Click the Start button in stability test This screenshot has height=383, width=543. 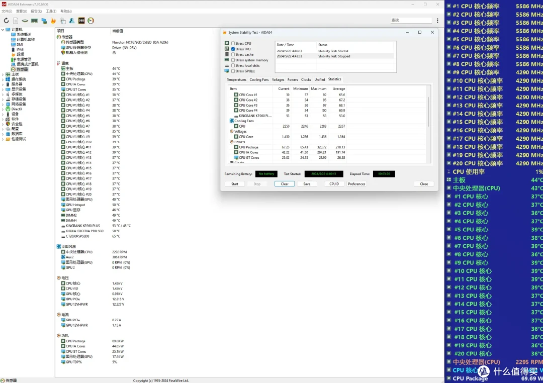pyautogui.click(x=235, y=184)
